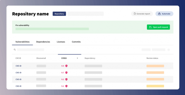Viewport: 185px width, 95px height.
Task: Open the Vulnerabilities tab
Action: coord(22,42)
